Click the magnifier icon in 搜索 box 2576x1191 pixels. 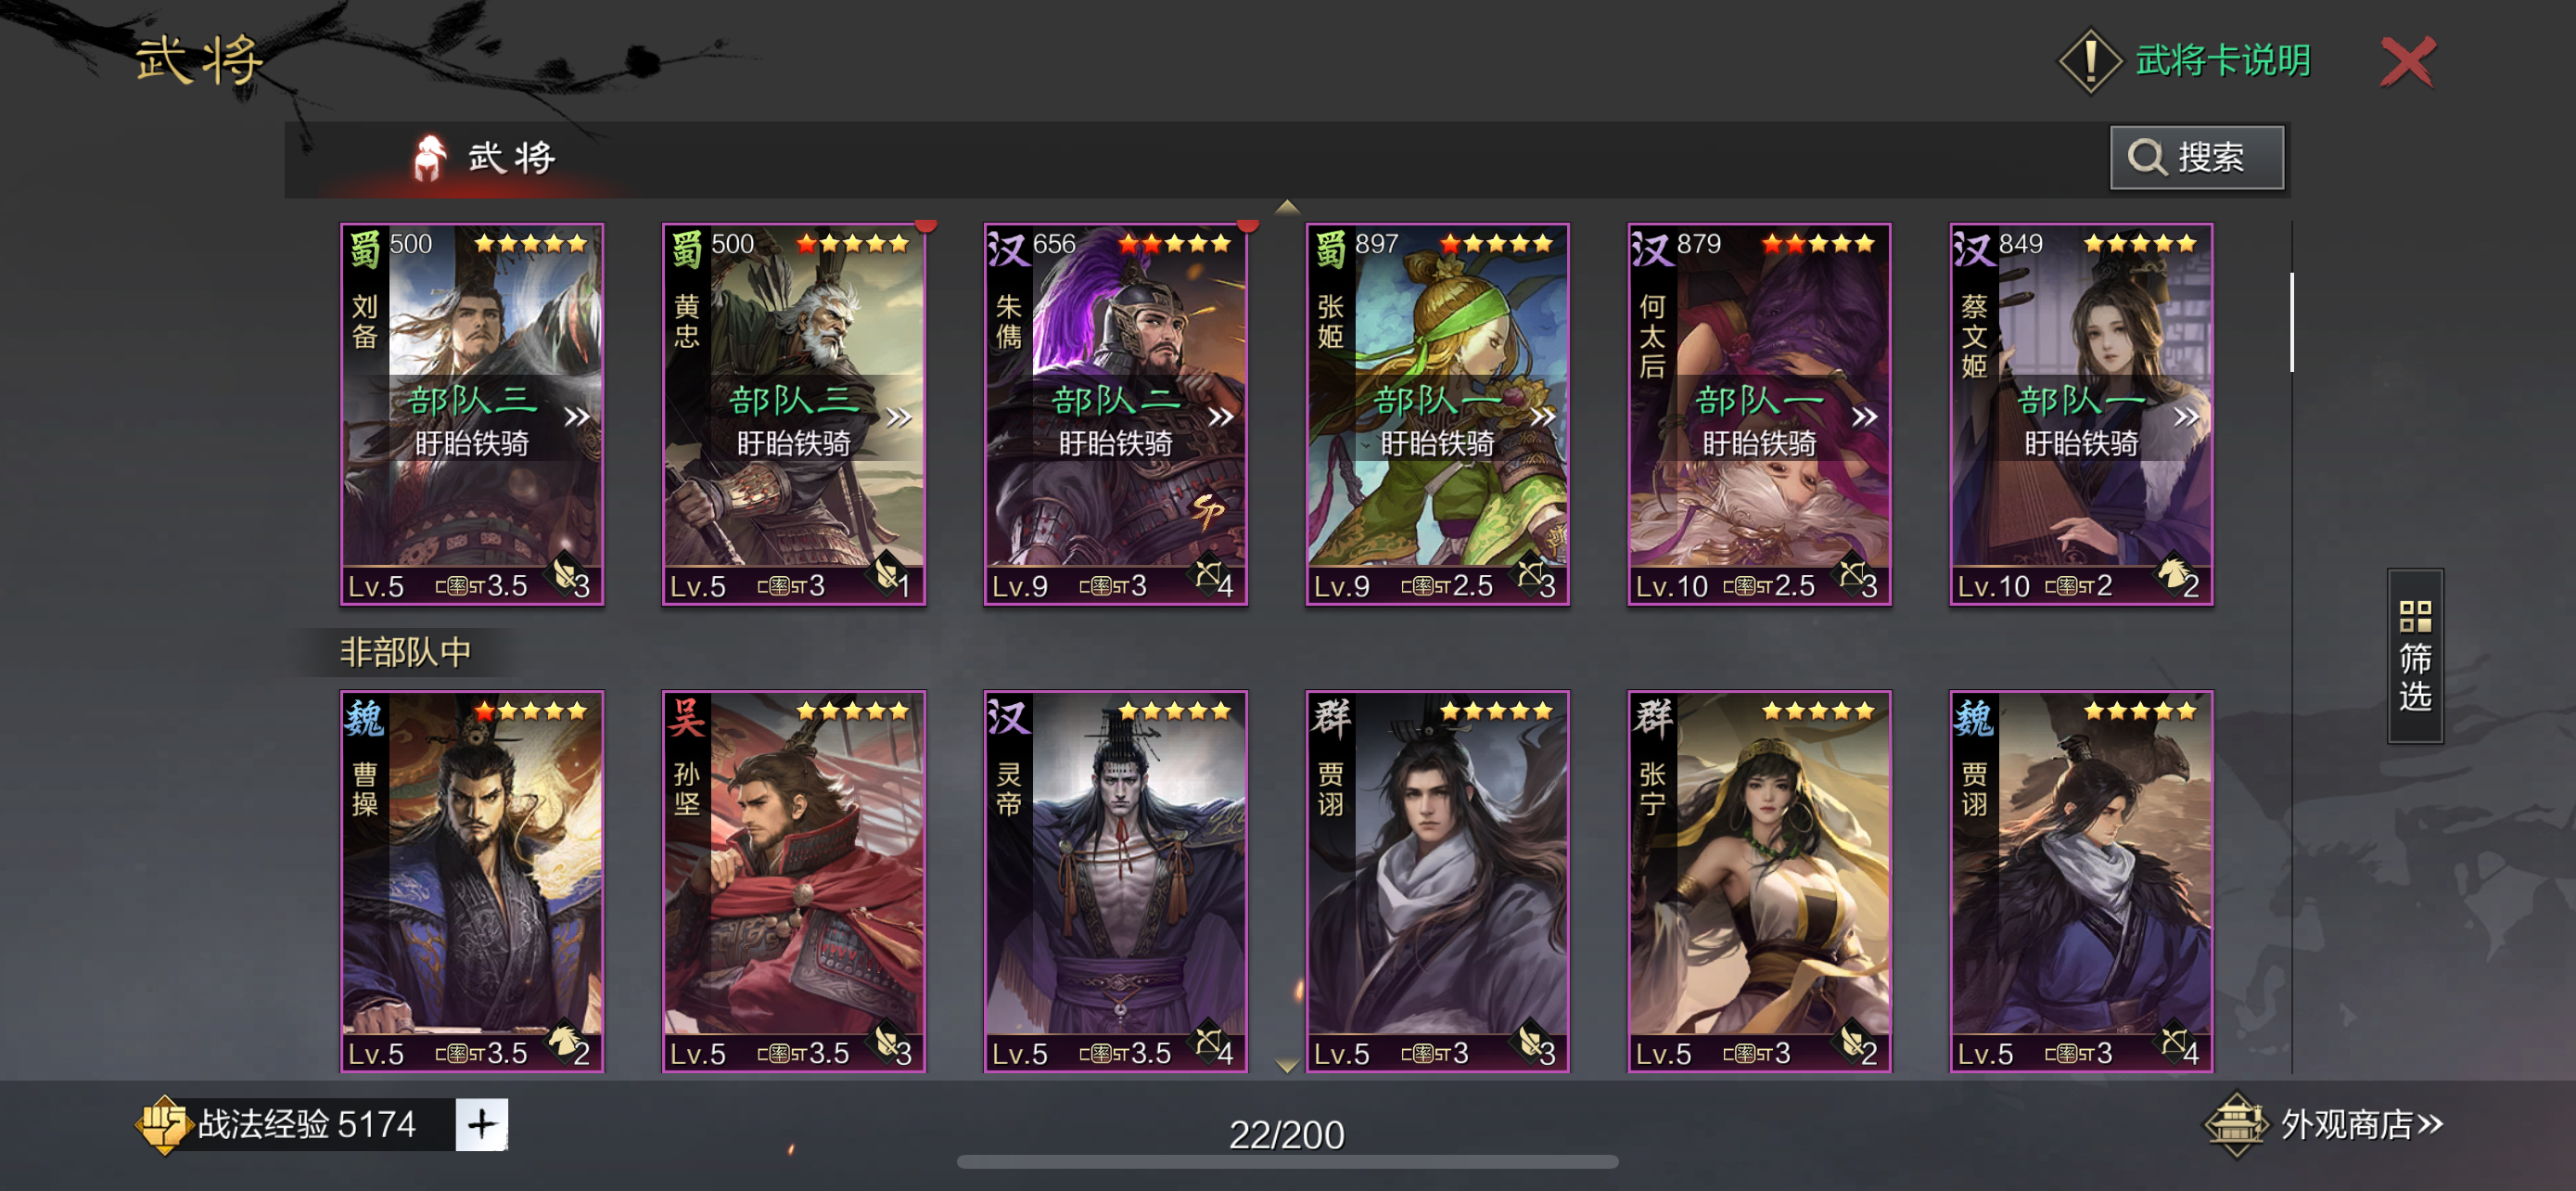coord(2146,157)
